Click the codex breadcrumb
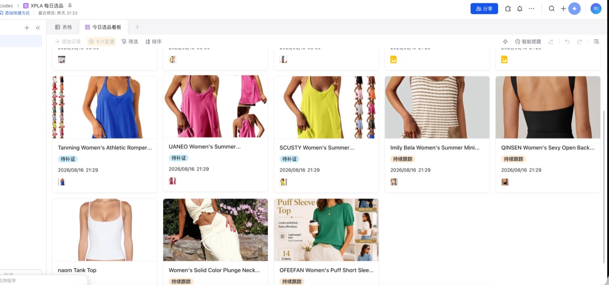Viewport: 609px width, 285px height. [6, 6]
